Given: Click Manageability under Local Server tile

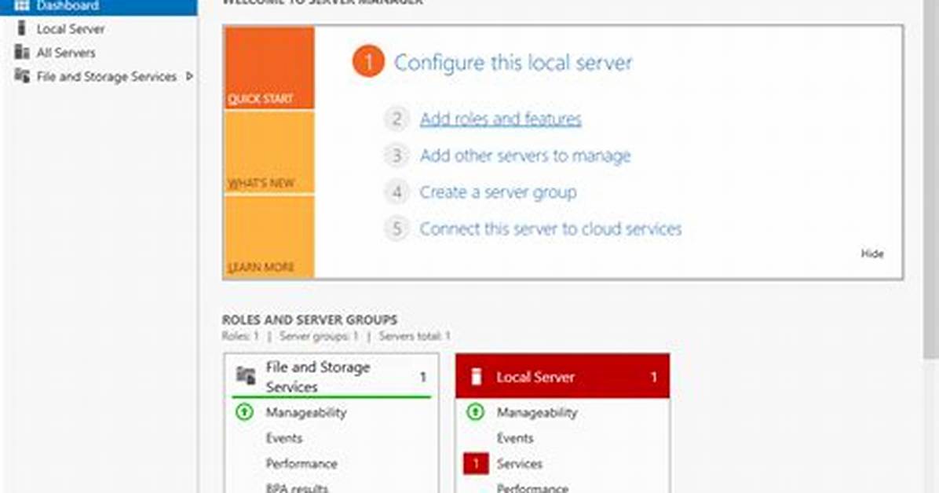Looking at the screenshot, I should coord(537,413).
